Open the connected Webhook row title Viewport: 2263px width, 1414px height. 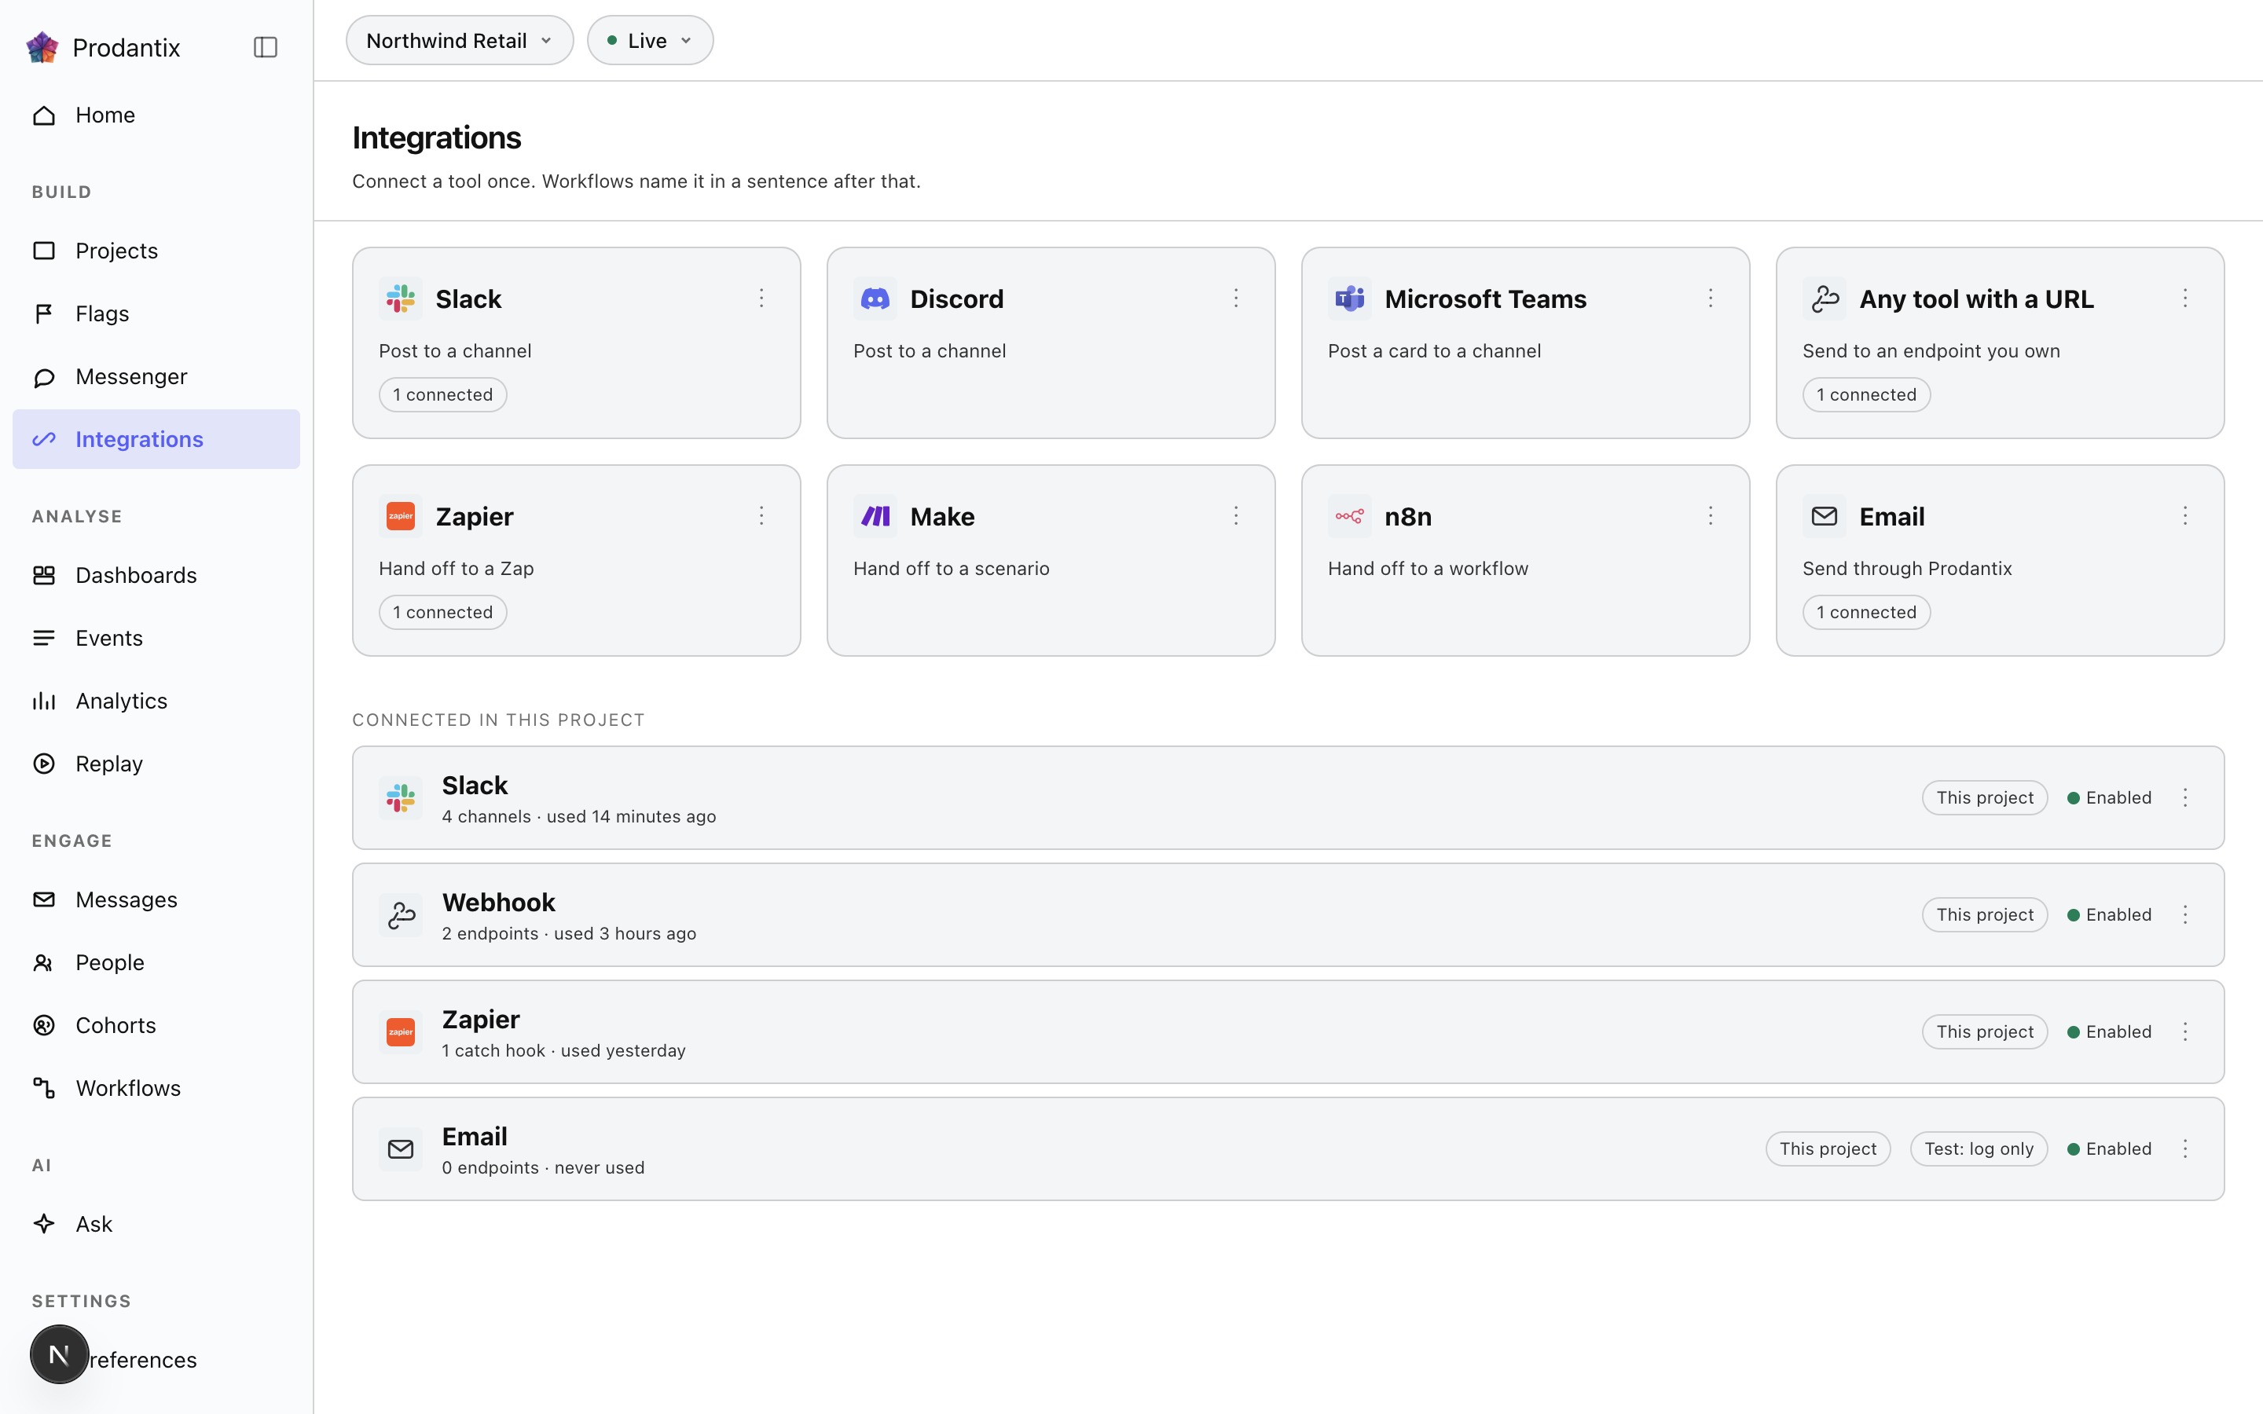click(498, 902)
